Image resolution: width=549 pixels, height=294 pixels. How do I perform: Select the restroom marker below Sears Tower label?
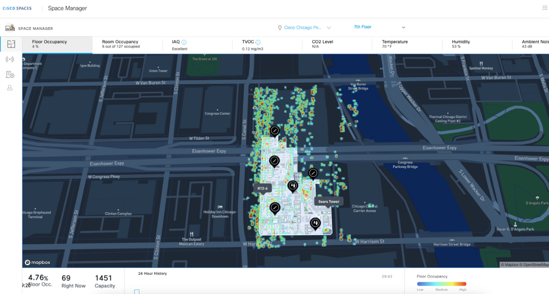315,223
